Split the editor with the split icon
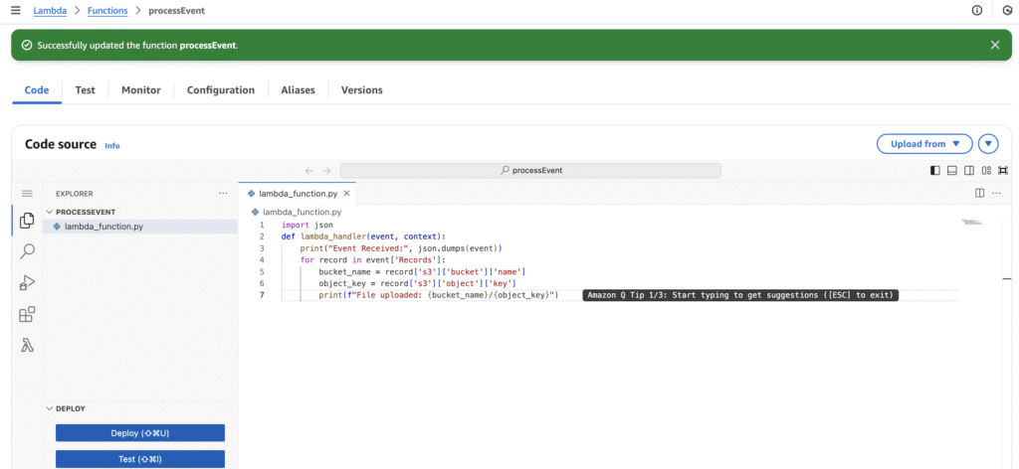This screenshot has height=469, width=1019. pyautogui.click(x=980, y=194)
